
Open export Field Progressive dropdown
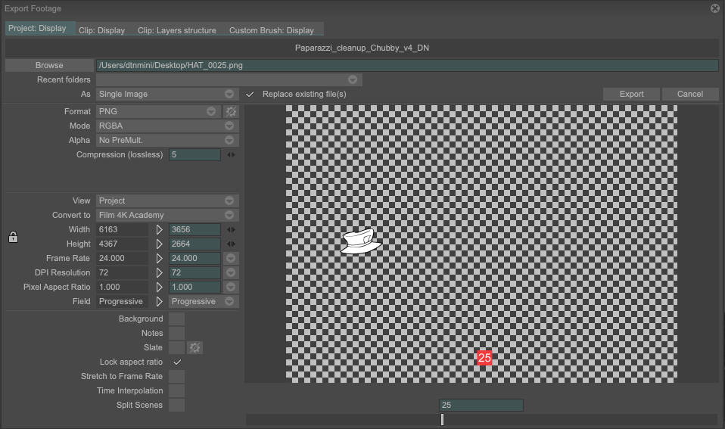pyautogui.click(x=204, y=301)
